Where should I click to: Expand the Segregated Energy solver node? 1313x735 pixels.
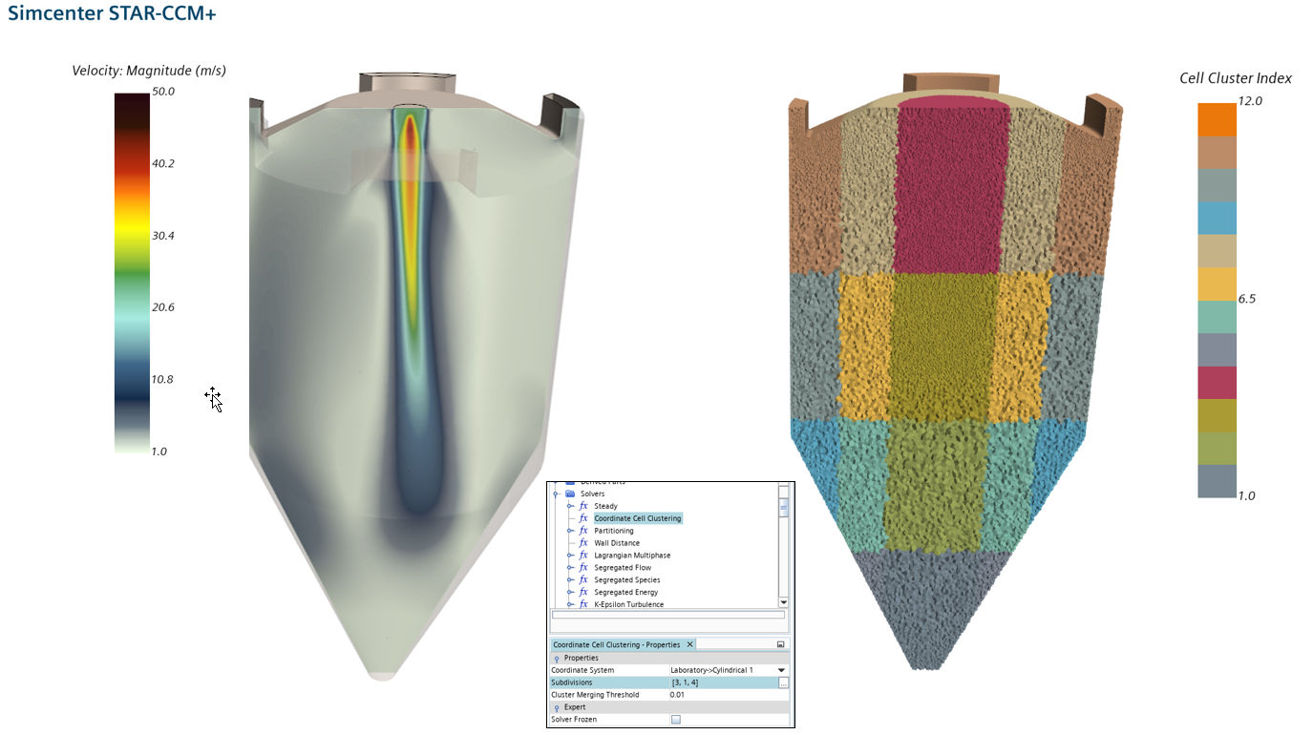tap(567, 591)
